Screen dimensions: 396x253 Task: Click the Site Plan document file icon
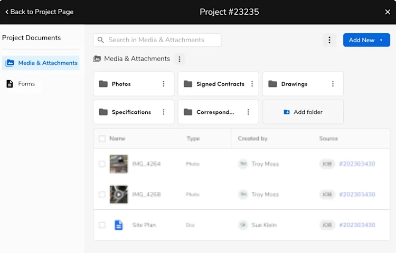(x=119, y=225)
